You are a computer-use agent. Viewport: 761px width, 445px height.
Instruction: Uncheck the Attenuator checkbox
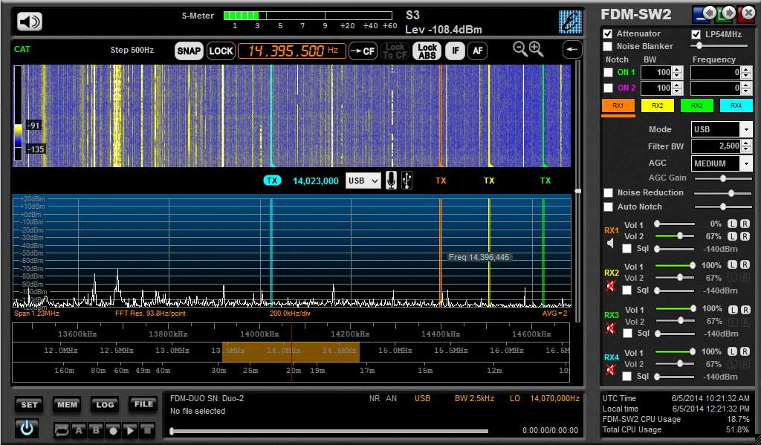click(608, 34)
